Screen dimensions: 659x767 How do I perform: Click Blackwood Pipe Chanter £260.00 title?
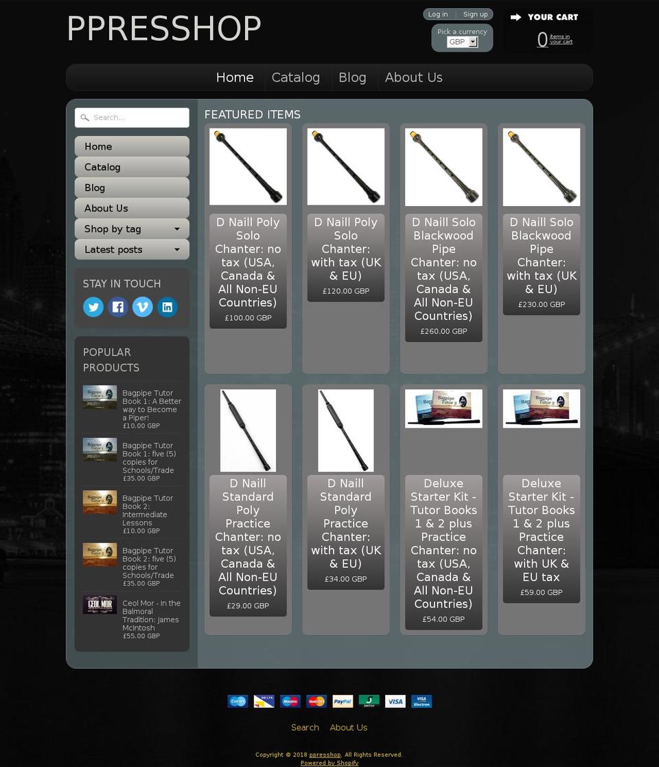click(443, 269)
